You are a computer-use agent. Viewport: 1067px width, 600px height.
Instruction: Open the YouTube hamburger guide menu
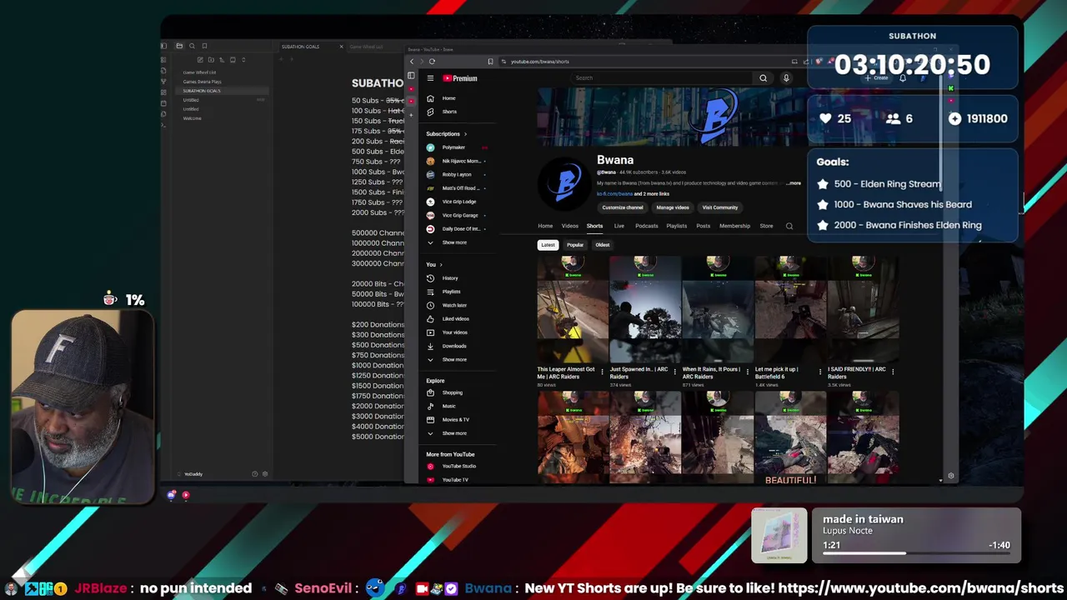430,78
